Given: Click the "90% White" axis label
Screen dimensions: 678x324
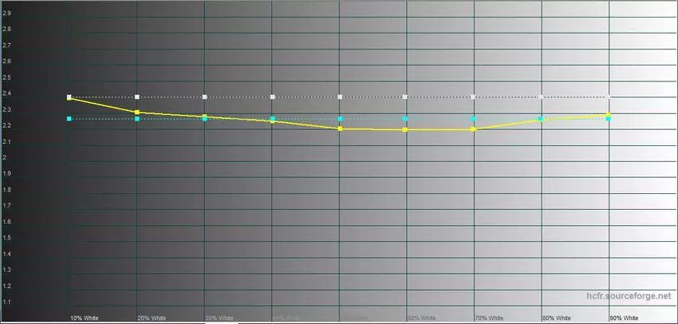Looking at the screenshot, I should pyautogui.click(x=624, y=318).
